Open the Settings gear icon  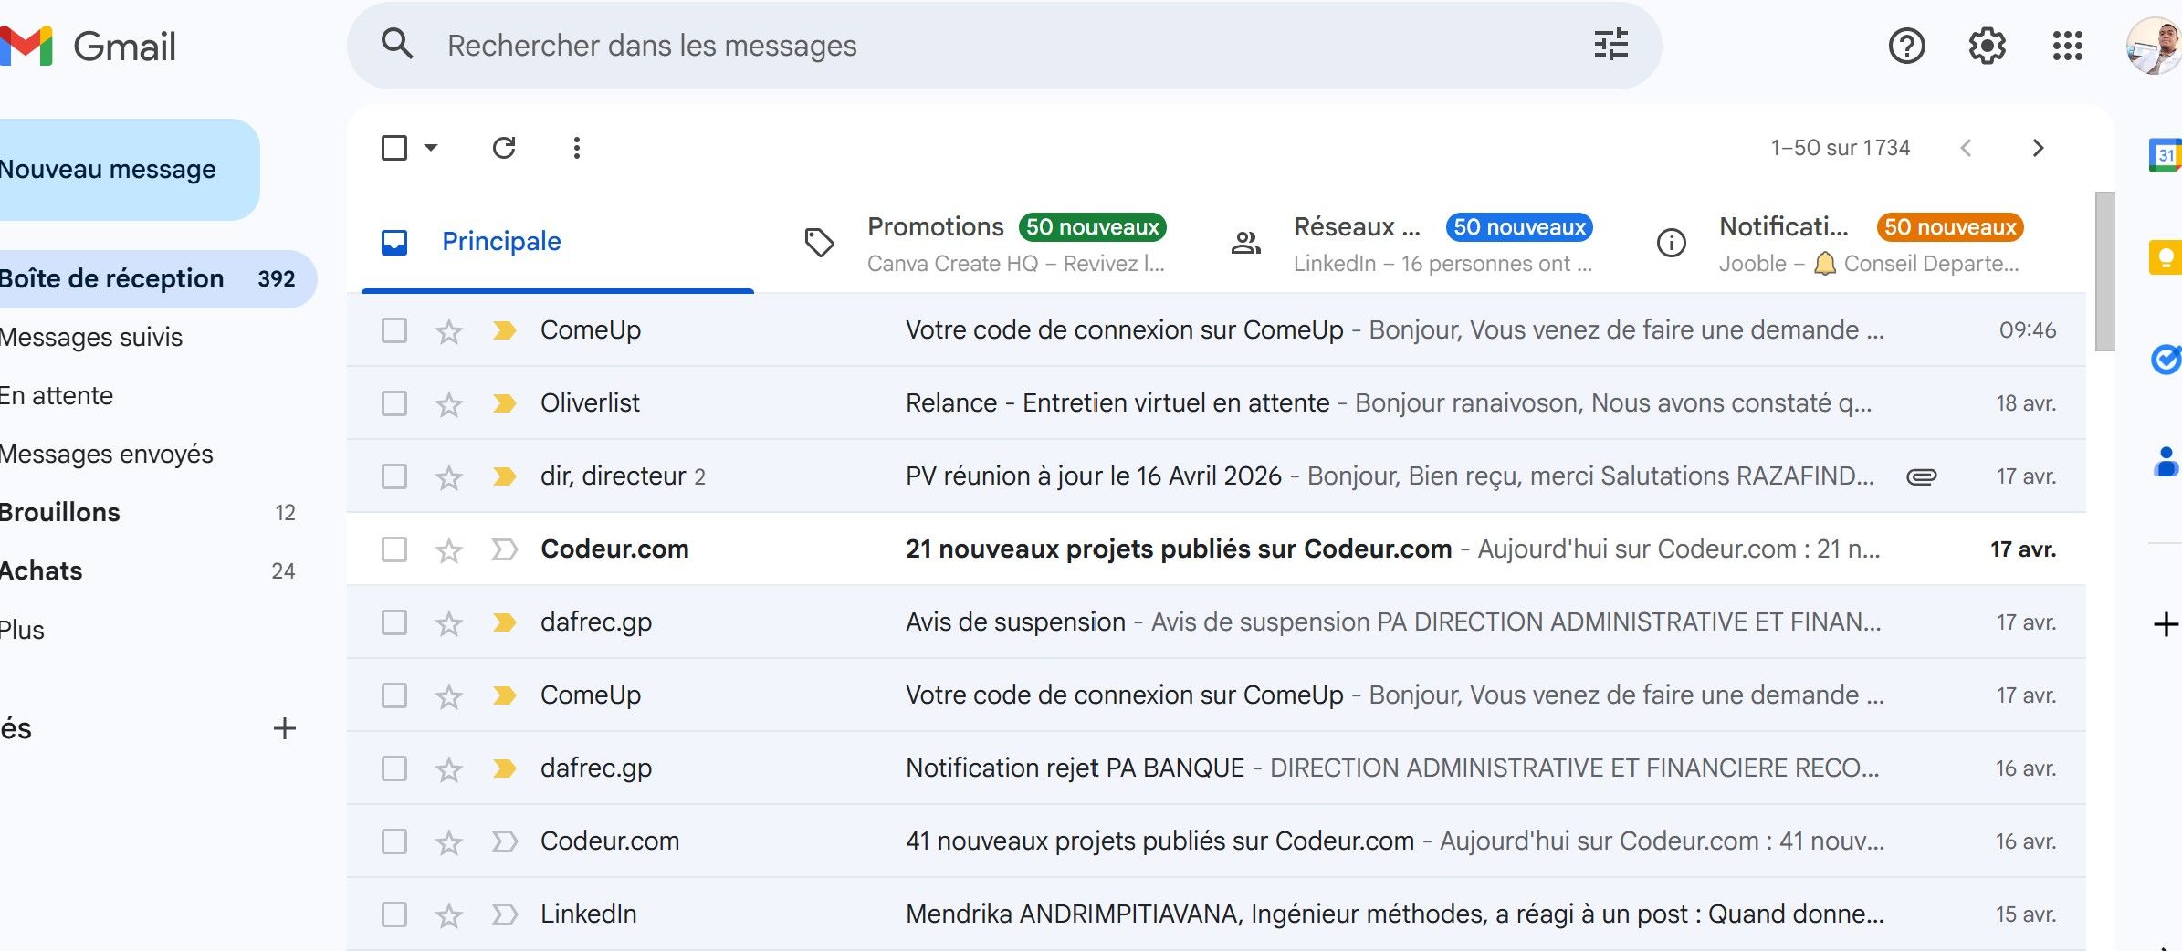(1987, 46)
